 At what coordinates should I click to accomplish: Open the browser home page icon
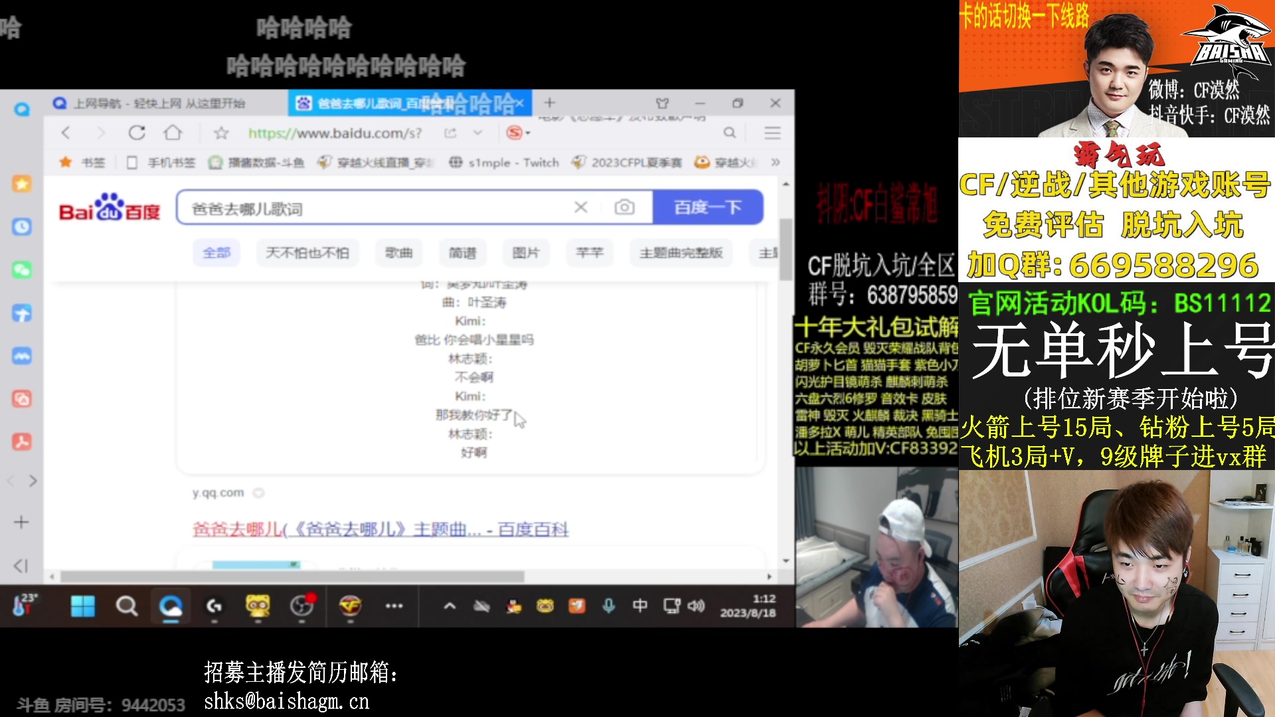pyautogui.click(x=173, y=133)
